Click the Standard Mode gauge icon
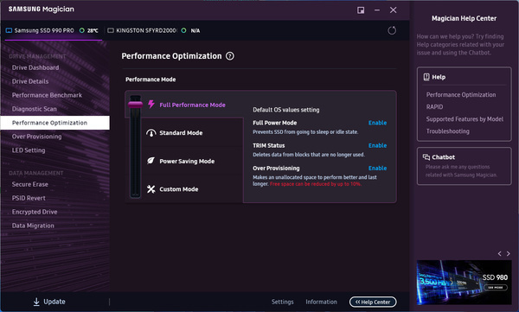The height and width of the screenshot is (312, 519). pos(151,133)
